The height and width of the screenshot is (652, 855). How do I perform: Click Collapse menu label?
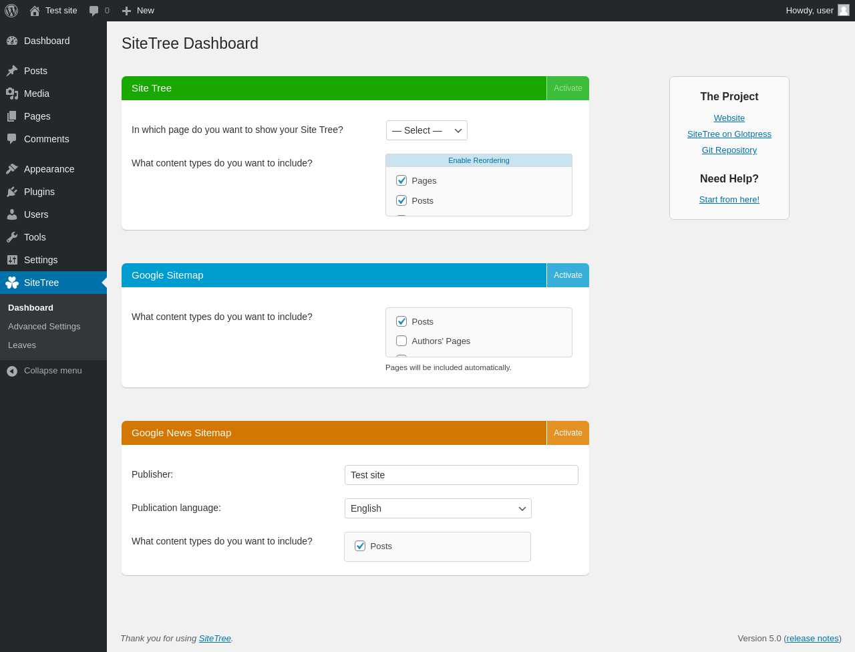(53, 371)
